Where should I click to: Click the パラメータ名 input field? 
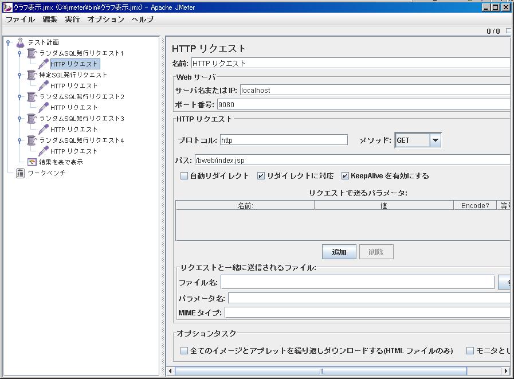click(369, 298)
